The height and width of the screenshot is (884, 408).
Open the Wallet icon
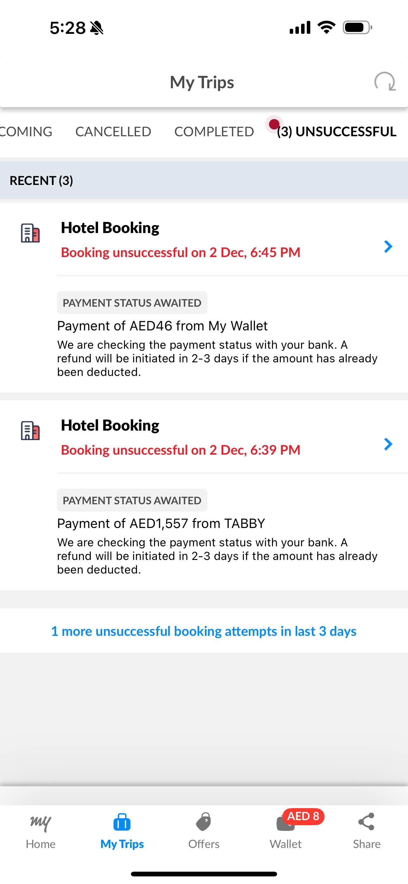[285, 824]
